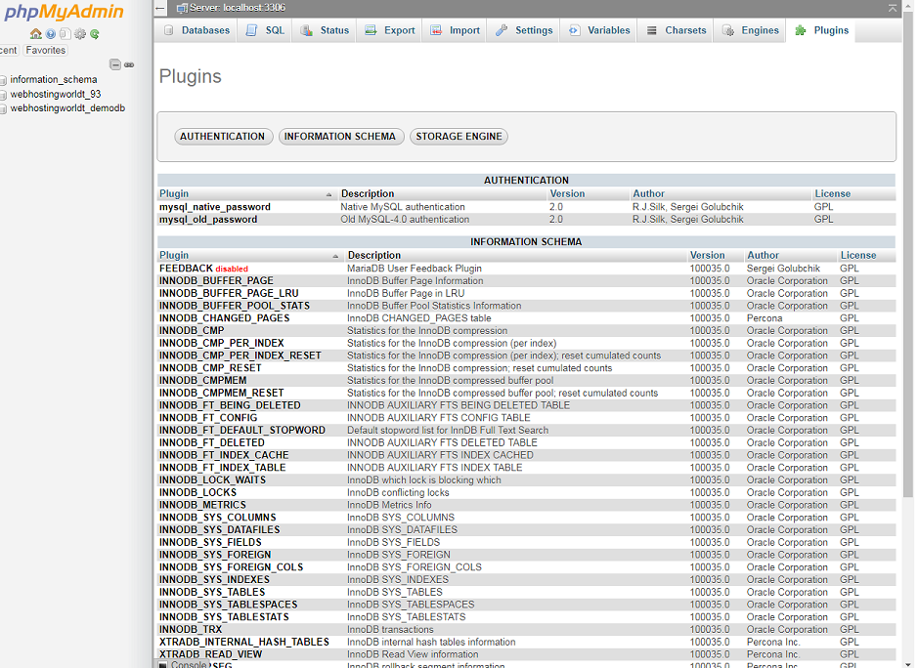Click the MySQL documentation page icon
The height and width of the screenshot is (668, 918).
point(66,34)
